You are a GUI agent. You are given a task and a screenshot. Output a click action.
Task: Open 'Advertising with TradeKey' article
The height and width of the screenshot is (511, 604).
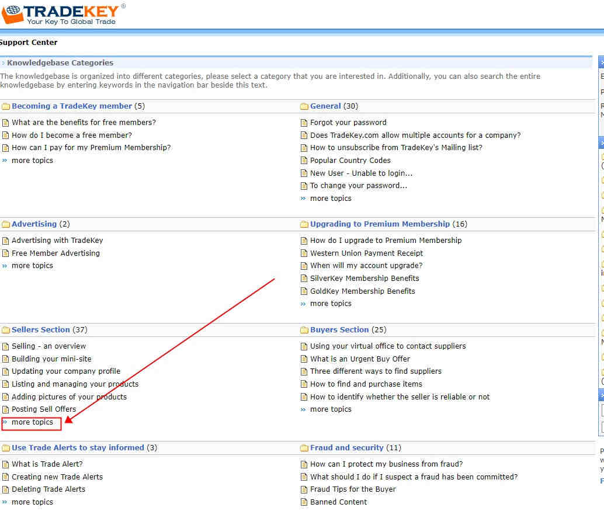click(57, 241)
